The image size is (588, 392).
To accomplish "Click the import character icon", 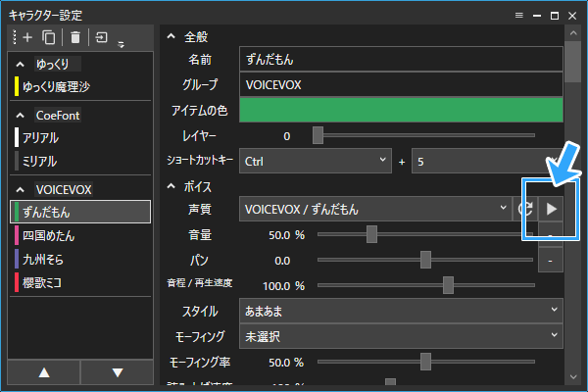I will click(101, 37).
